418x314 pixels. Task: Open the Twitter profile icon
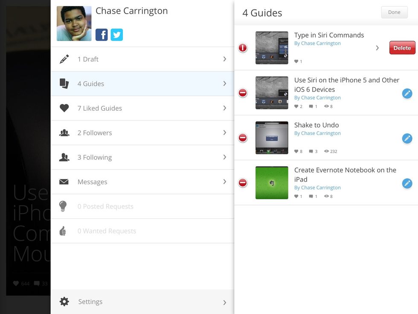(117, 35)
